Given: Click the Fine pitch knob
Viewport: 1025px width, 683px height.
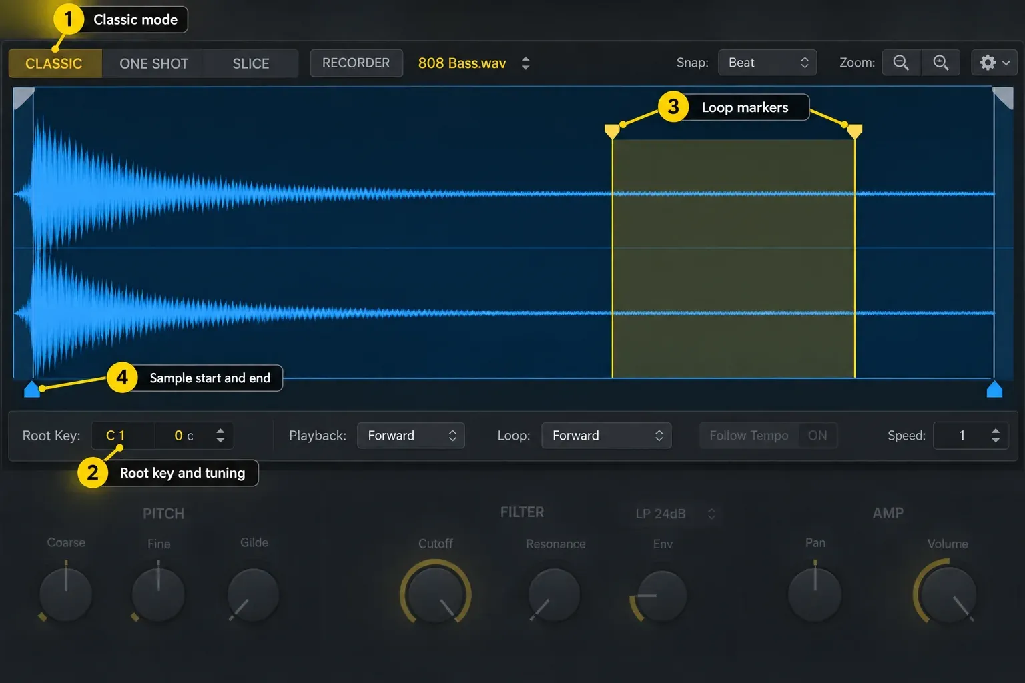Looking at the screenshot, I should tap(158, 594).
